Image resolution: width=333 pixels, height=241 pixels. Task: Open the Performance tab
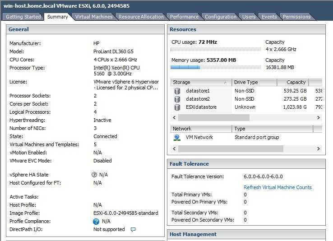tap(184, 17)
